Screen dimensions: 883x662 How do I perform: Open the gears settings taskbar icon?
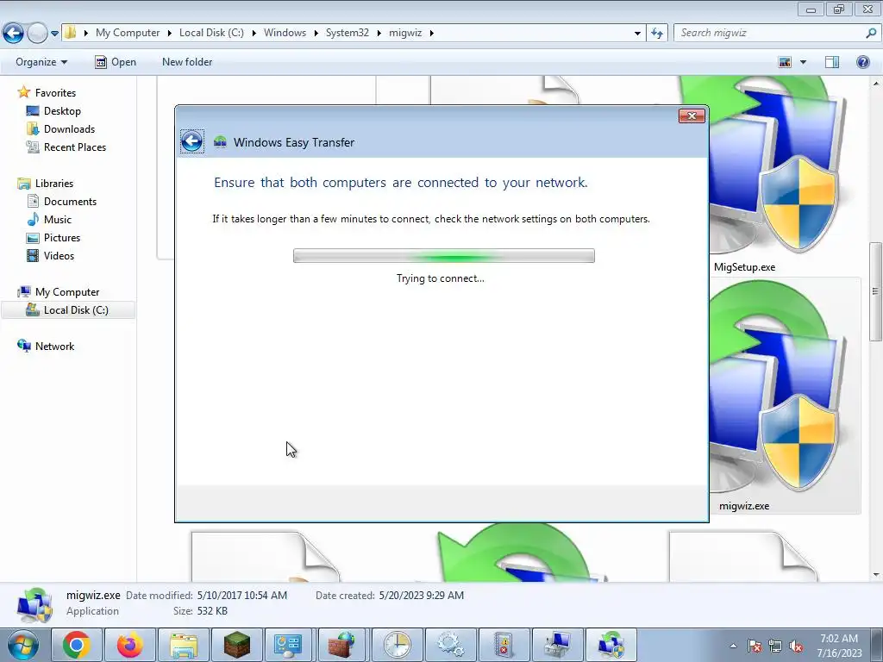pyautogui.click(x=450, y=645)
